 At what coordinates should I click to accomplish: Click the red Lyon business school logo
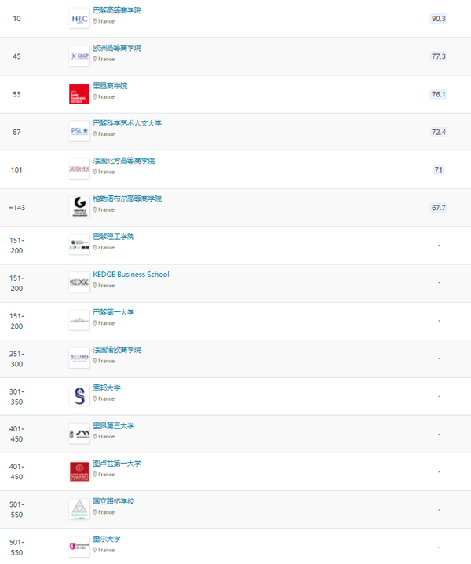pos(79,93)
